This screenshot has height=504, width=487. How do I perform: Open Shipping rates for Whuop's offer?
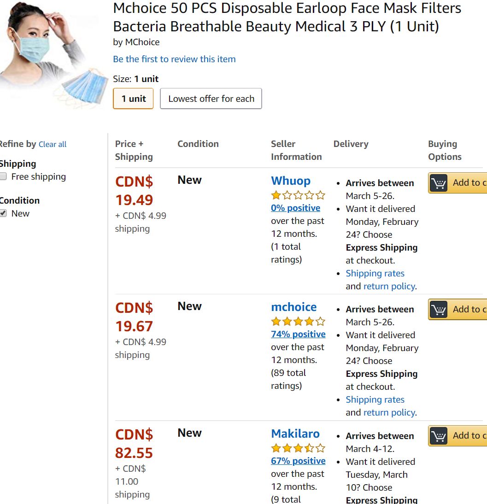coord(375,273)
